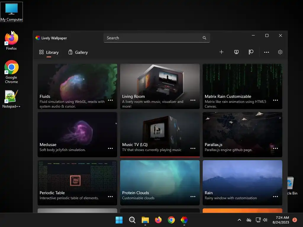Screen dimensions: 303x227
Task: Select the Periodic Table wallpaper
Action: point(77,183)
